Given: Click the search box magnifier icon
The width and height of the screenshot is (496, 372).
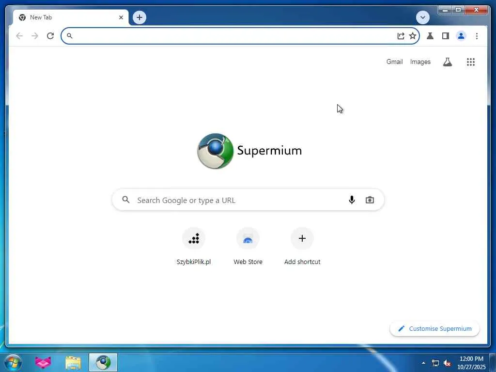Looking at the screenshot, I should 126,200.
